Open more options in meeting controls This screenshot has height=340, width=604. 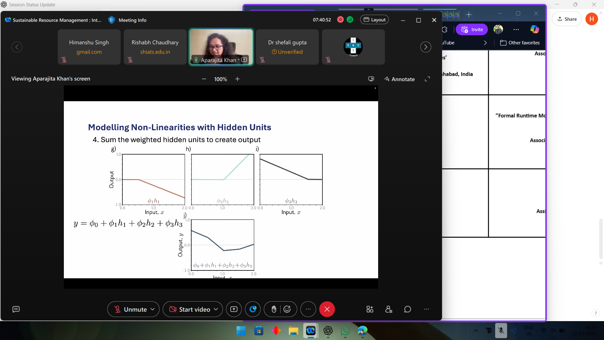pyautogui.click(x=308, y=309)
